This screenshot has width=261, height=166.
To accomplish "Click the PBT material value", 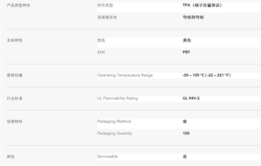I will (x=186, y=52).
